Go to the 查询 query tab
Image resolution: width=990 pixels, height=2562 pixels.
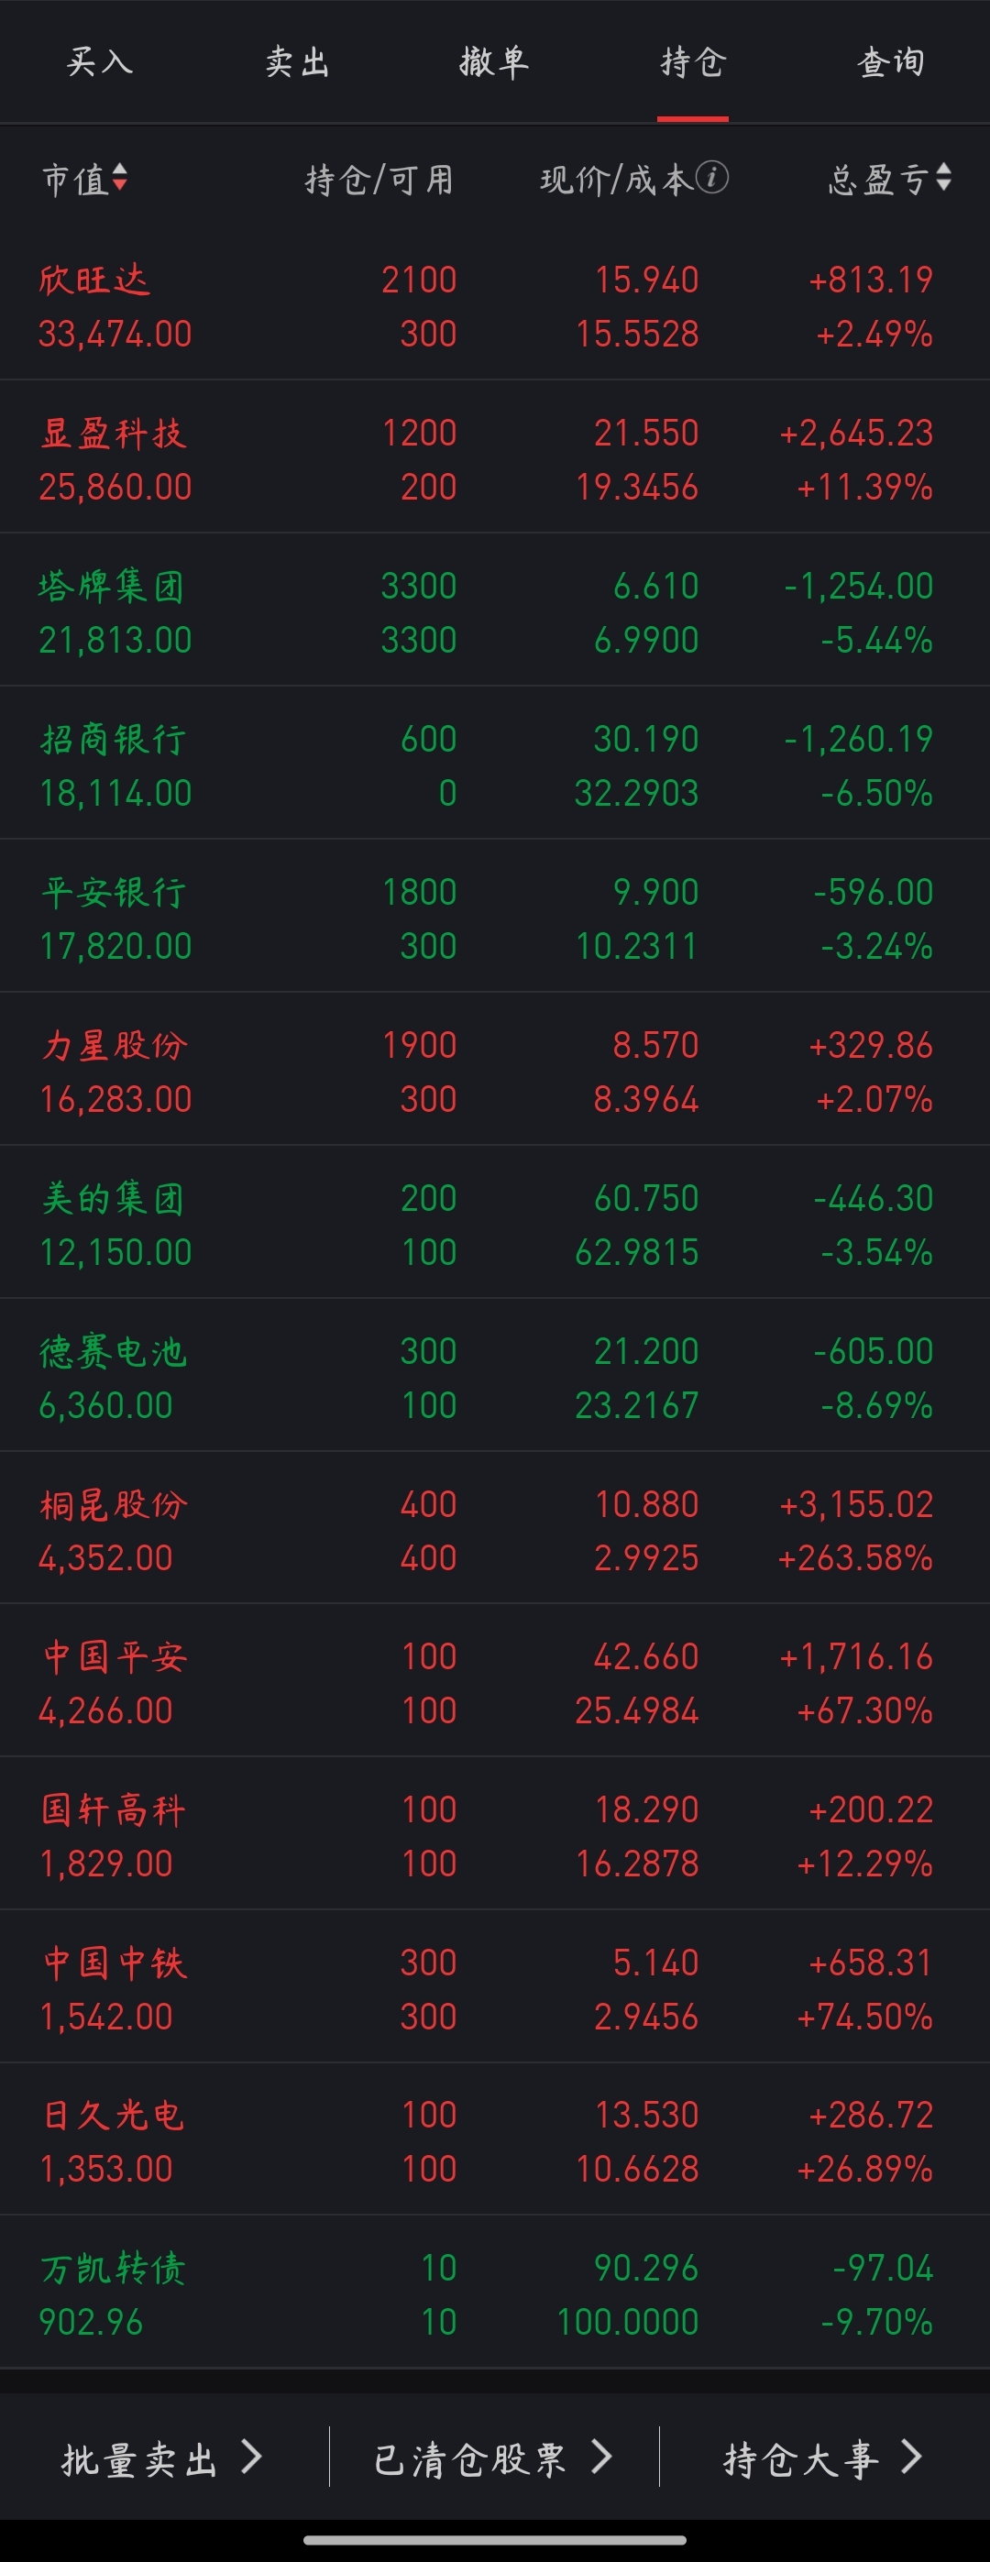click(x=890, y=62)
